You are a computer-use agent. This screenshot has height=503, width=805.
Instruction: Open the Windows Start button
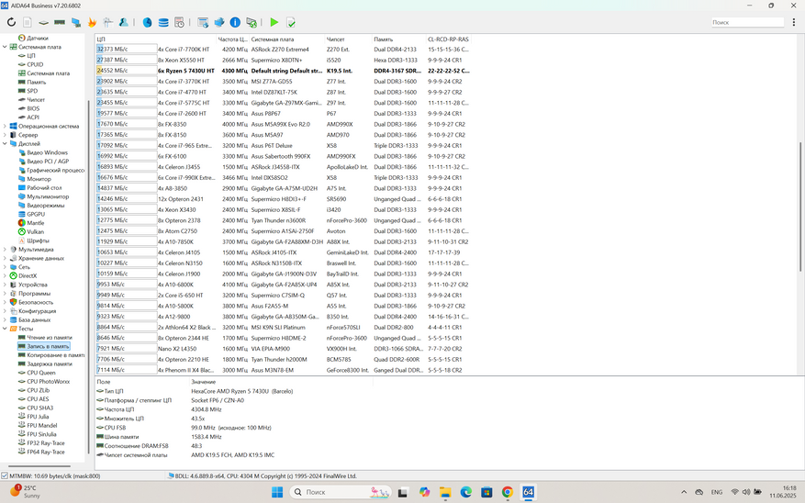click(277, 492)
